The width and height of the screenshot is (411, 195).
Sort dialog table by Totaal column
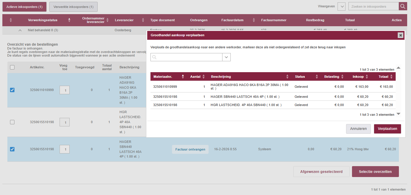pos(391,77)
